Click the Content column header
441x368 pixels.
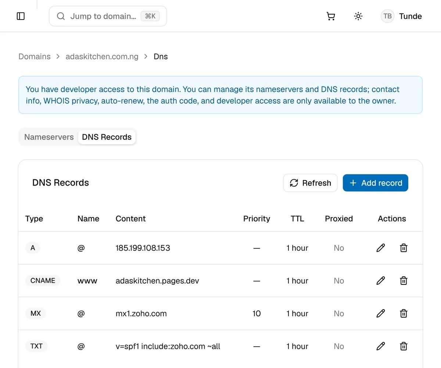(130, 219)
